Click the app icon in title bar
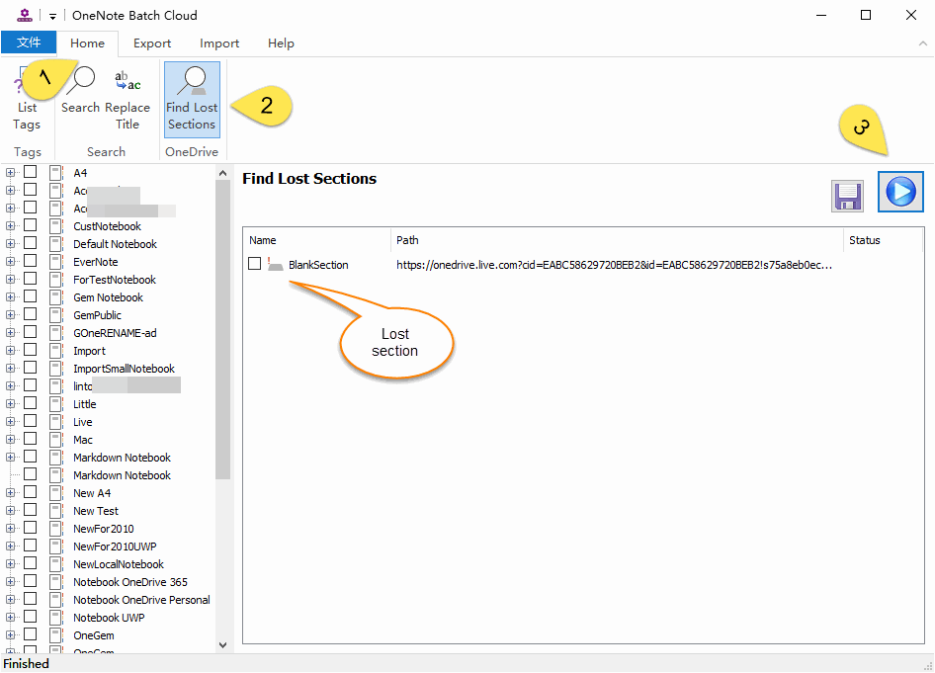 [x=24, y=15]
